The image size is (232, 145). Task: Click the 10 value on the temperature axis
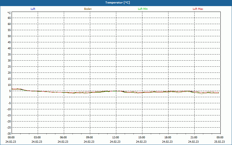click(x=9, y=85)
